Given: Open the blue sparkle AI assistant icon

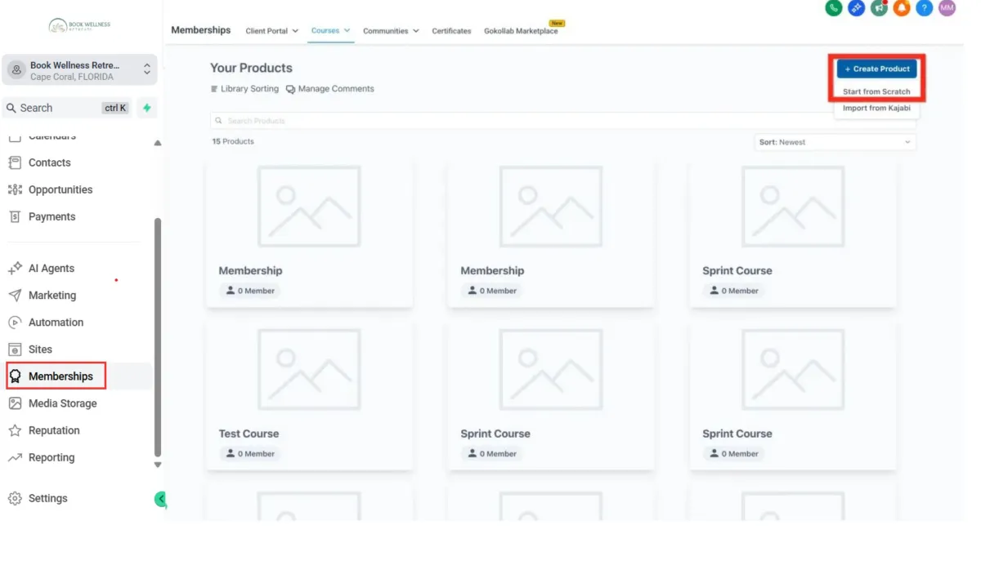Looking at the screenshot, I should click(x=856, y=8).
